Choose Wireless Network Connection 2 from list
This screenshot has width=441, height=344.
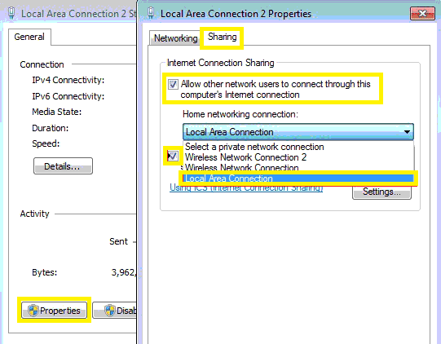tap(246, 157)
